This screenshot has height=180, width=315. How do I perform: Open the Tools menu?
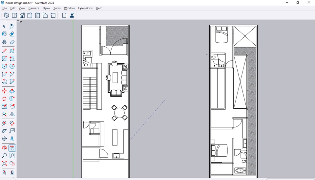pyautogui.click(x=57, y=8)
